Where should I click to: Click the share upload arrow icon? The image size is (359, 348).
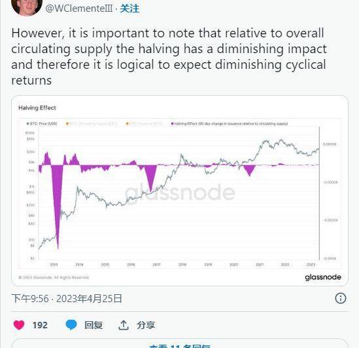click(124, 325)
